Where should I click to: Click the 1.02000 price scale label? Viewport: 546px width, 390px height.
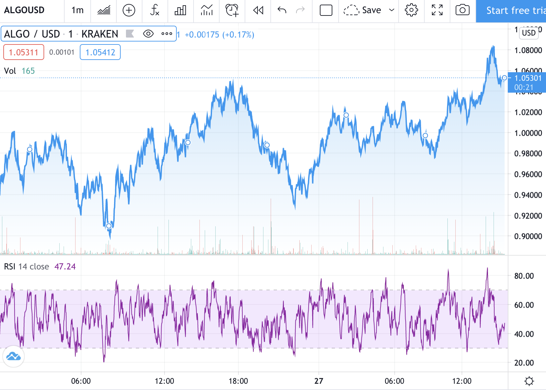pyautogui.click(x=528, y=112)
